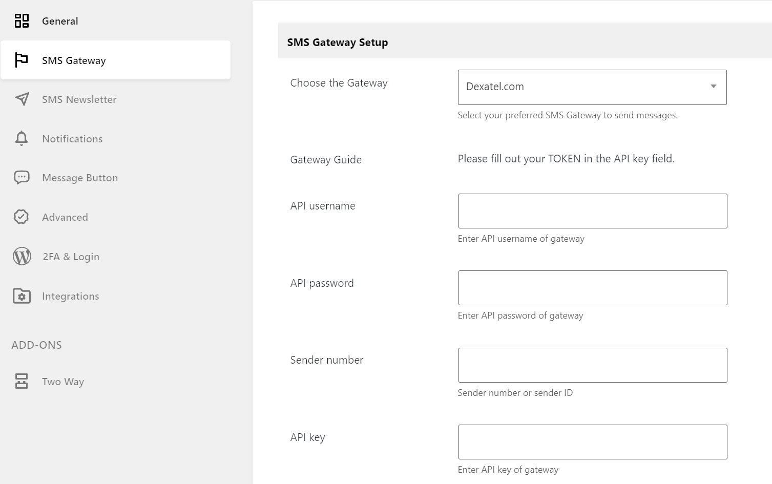This screenshot has height=484, width=772.
Task: Focus the API password input field
Action: coord(593,288)
